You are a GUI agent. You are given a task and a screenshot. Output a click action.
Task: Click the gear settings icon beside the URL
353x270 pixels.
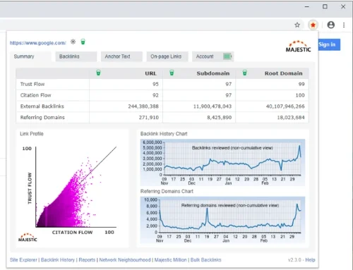point(73,42)
